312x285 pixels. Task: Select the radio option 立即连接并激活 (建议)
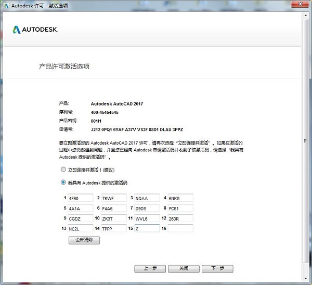pyautogui.click(x=63, y=170)
